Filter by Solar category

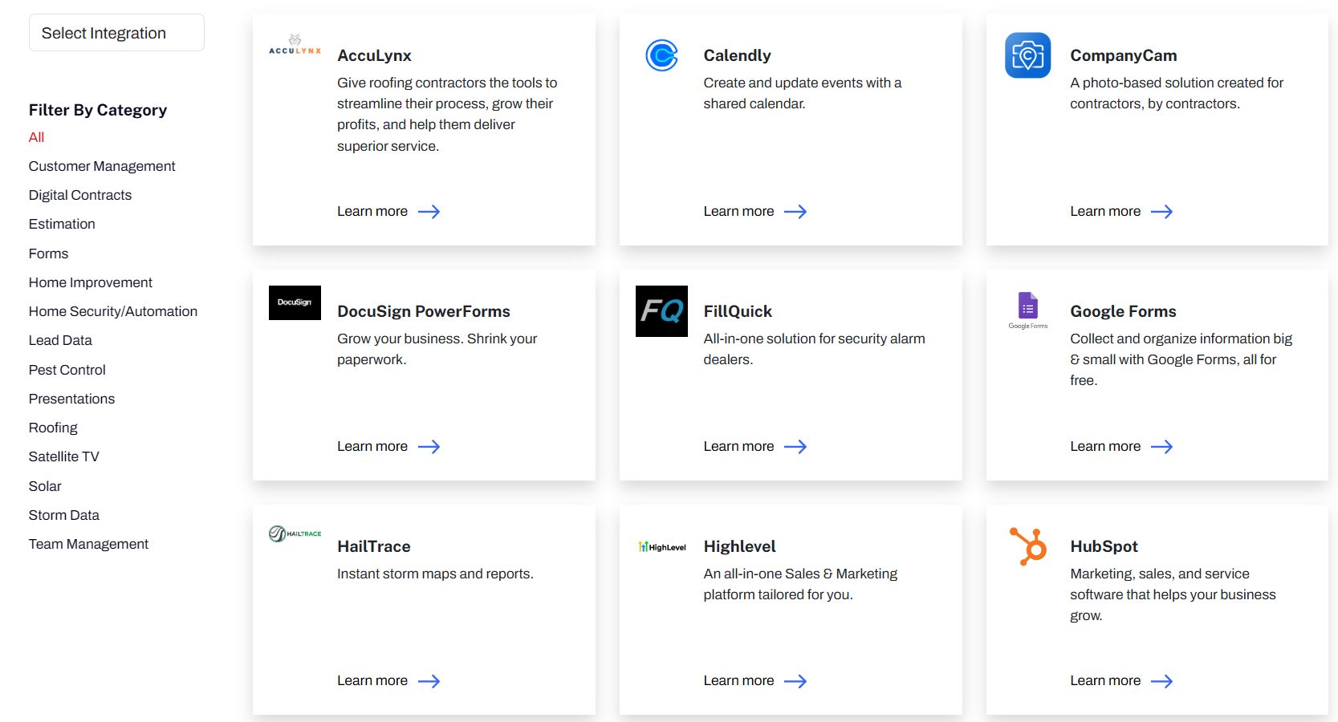(45, 486)
